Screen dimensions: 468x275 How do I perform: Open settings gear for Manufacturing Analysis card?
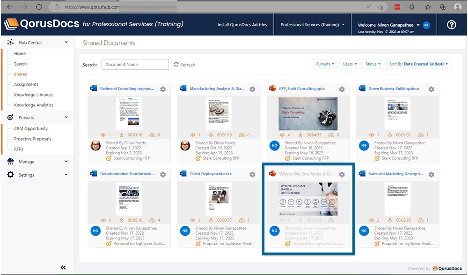(x=253, y=89)
